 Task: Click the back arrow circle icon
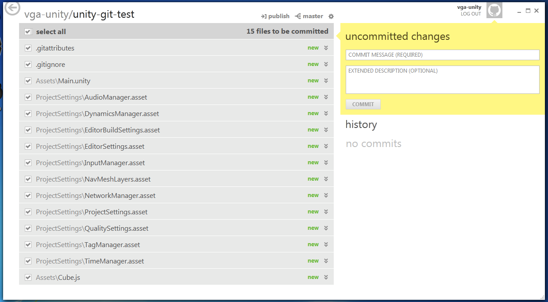[x=13, y=8]
